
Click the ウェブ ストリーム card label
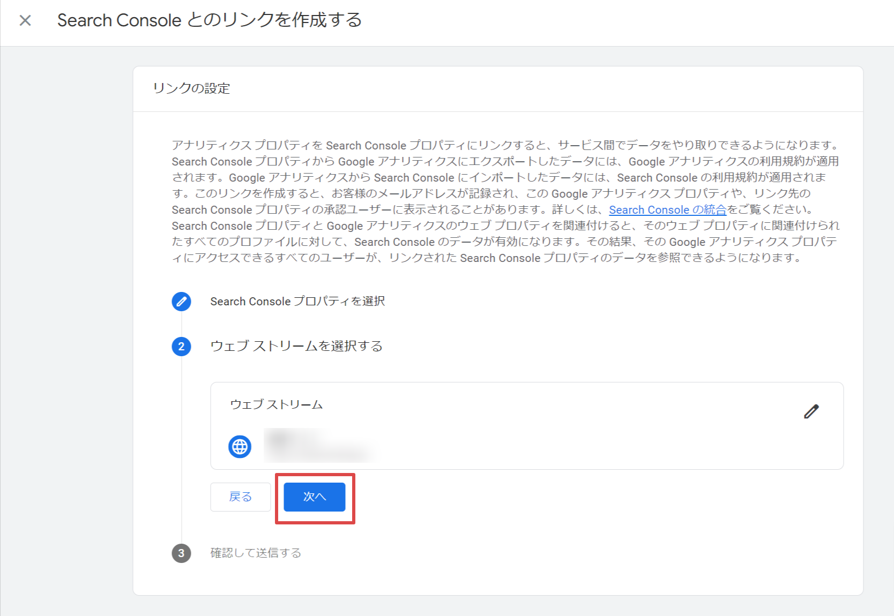pyautogui.click(x=276, y=404)
